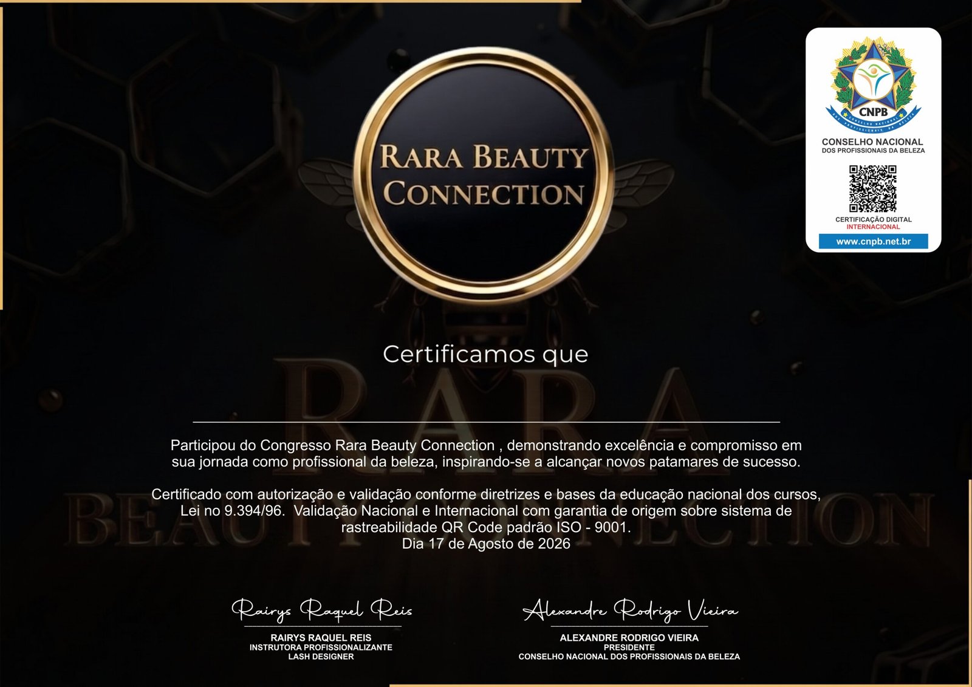
Task: Click the line starting "Participou do Congresso Rara Beauty Connection"
Action: click(486, 445)
